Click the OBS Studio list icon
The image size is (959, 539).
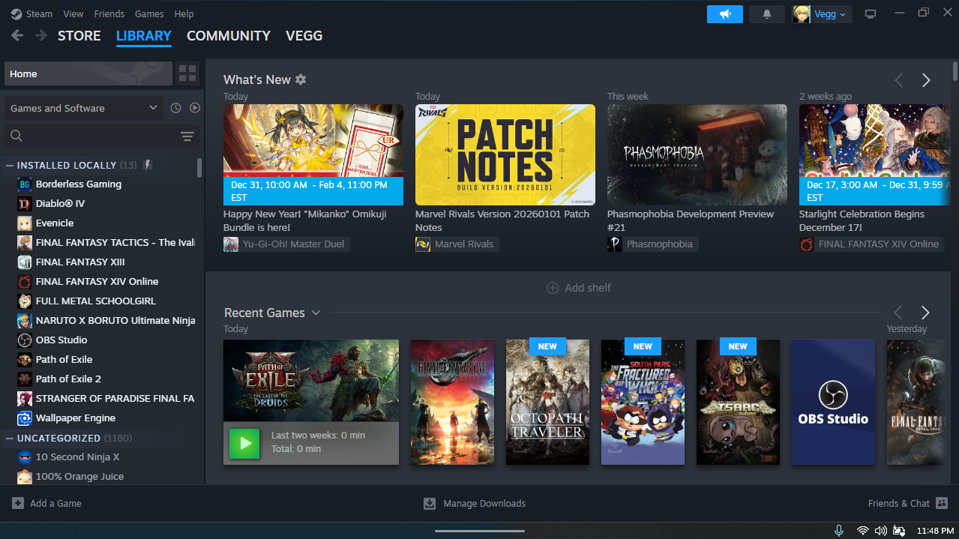tap(25, 340)
